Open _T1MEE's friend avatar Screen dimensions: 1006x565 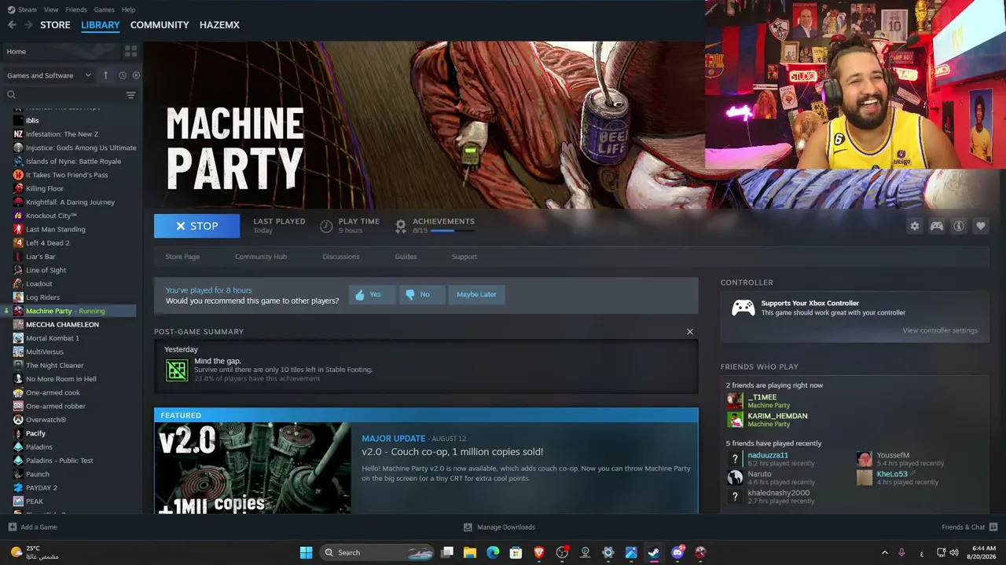[735, 401]
